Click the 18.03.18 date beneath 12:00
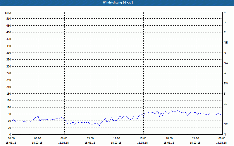The width and height of the screenshot is (234, 146). (116, 143)
